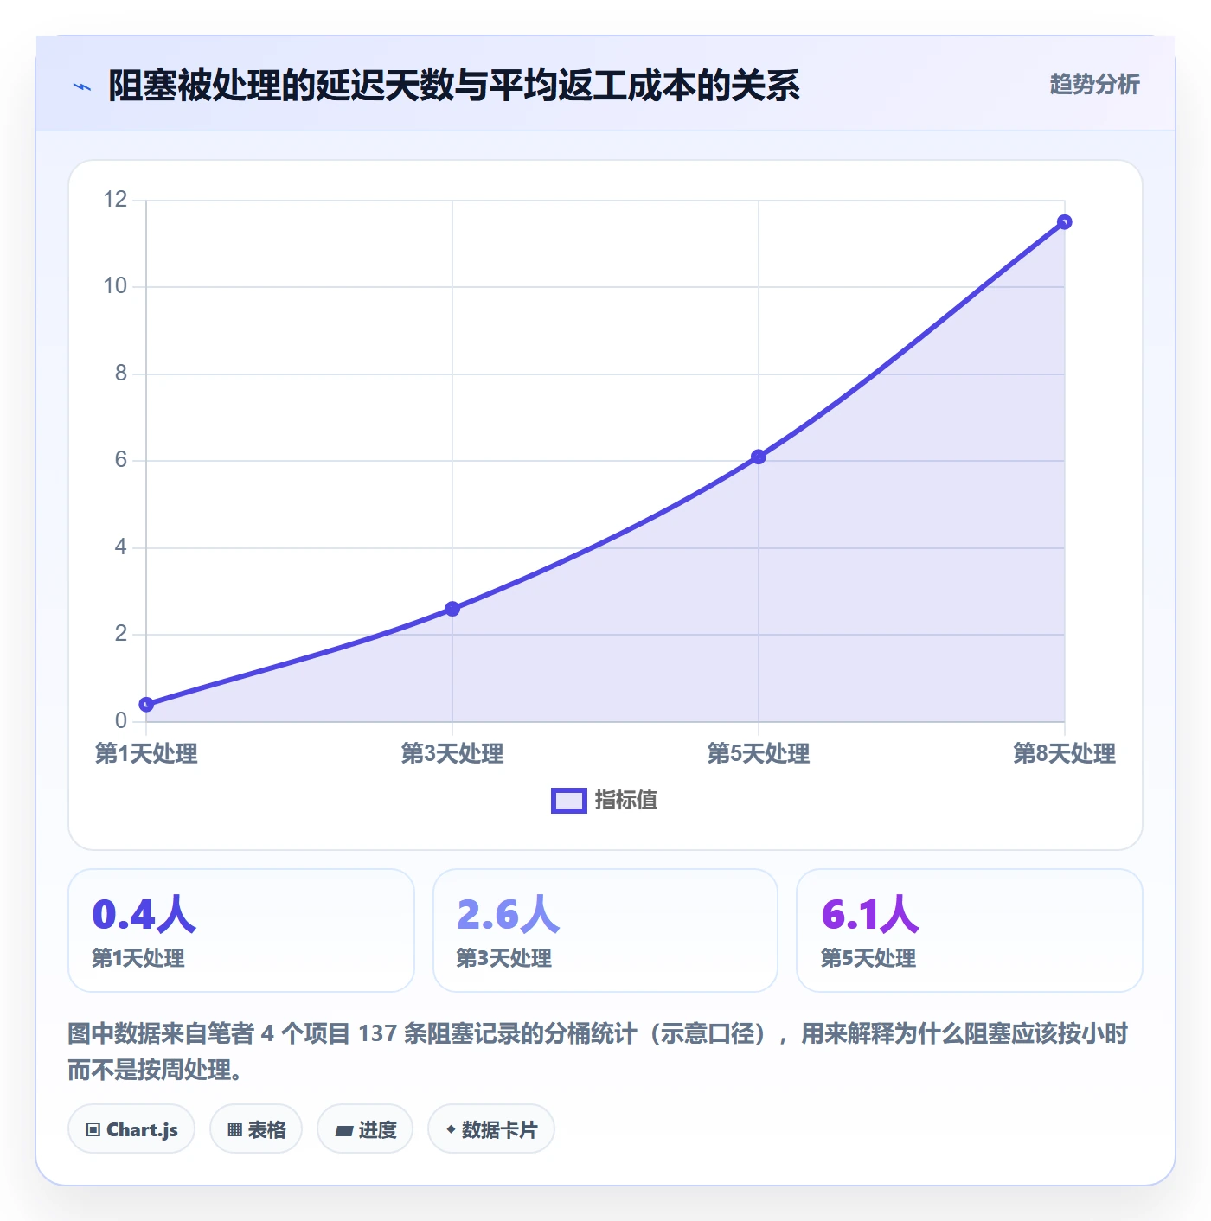Click the 第8天处理 x-axis label
Image resolution: width=1211 pixels, height=1221 pixels.
(x=1065, y=753)
